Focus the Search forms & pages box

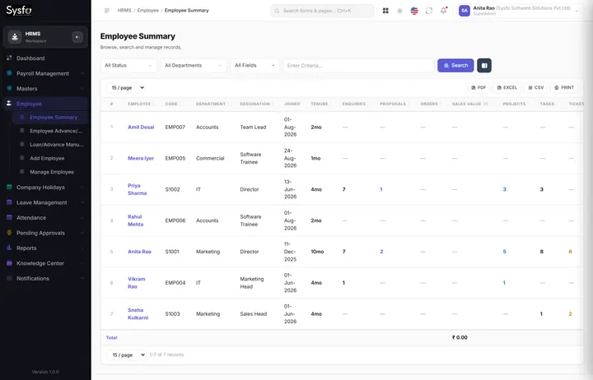[x=322, y=11]
